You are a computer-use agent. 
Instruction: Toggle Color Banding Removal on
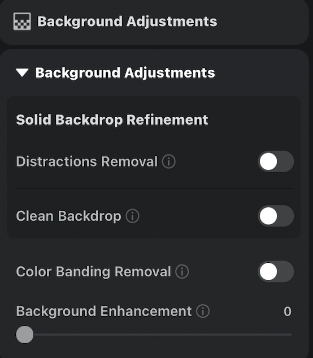click(x=276, y=271)
